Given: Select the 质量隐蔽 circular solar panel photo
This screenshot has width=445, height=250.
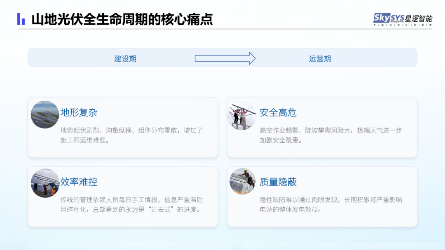Looking at the screenshot, I should pos(243,181).
